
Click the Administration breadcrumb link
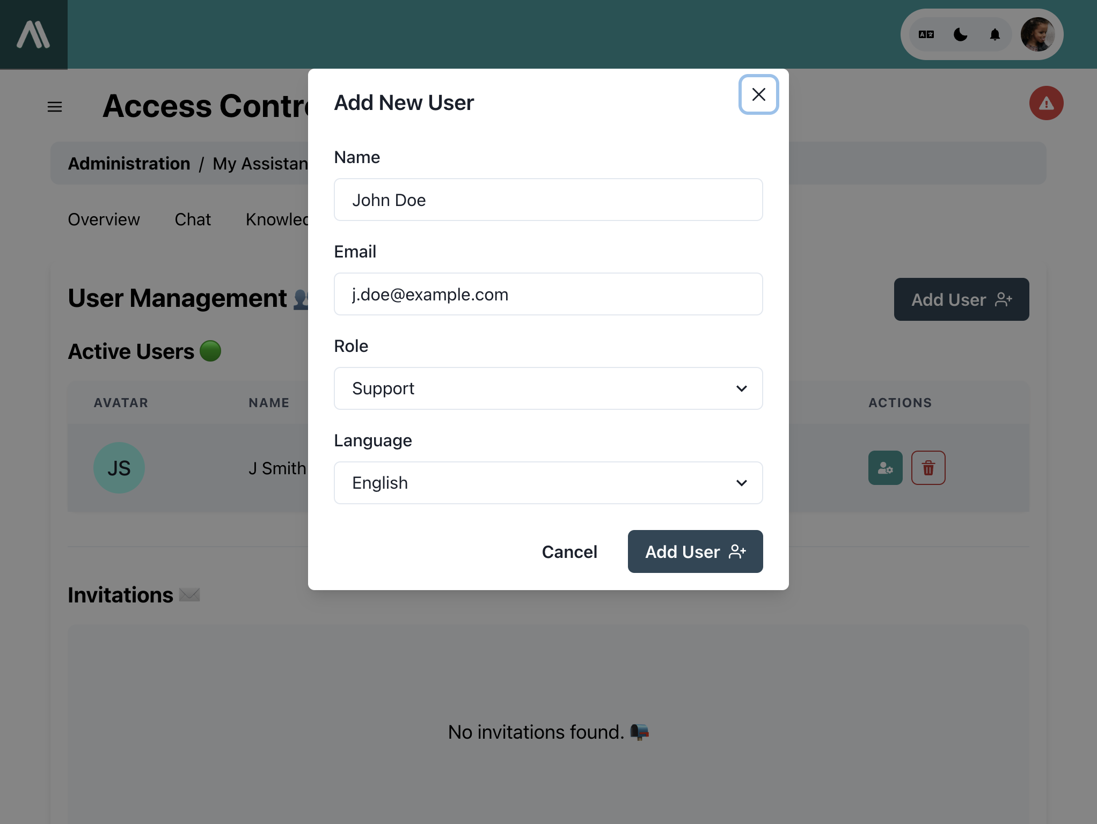point(129,163)
